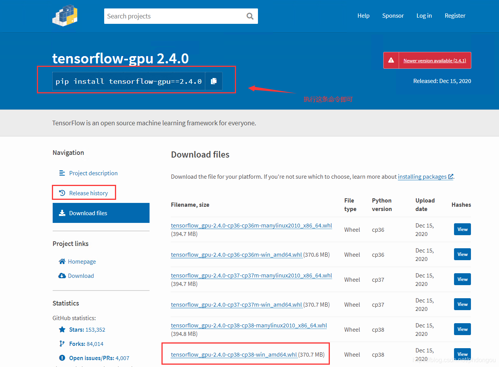Screen dimensions: 499x367
Task: Click the Release history clock icon
Action: coord(62,193)
